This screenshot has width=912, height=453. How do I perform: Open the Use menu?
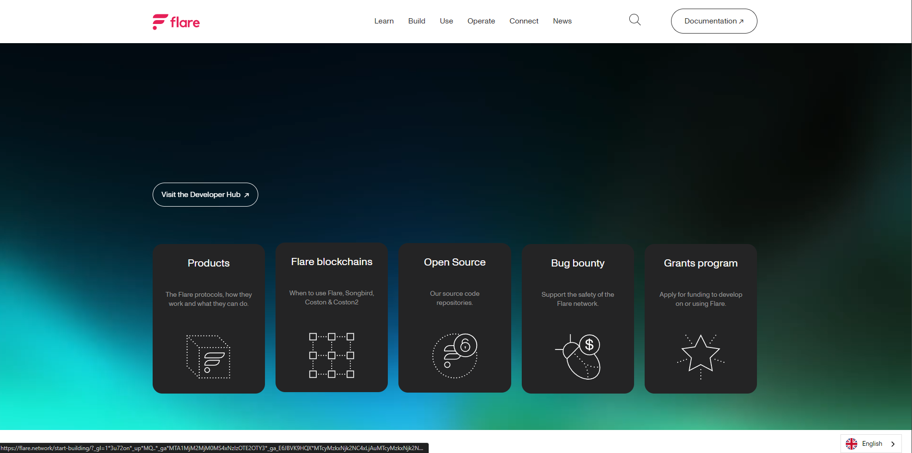pyautogui.click(x=446, y=21)
